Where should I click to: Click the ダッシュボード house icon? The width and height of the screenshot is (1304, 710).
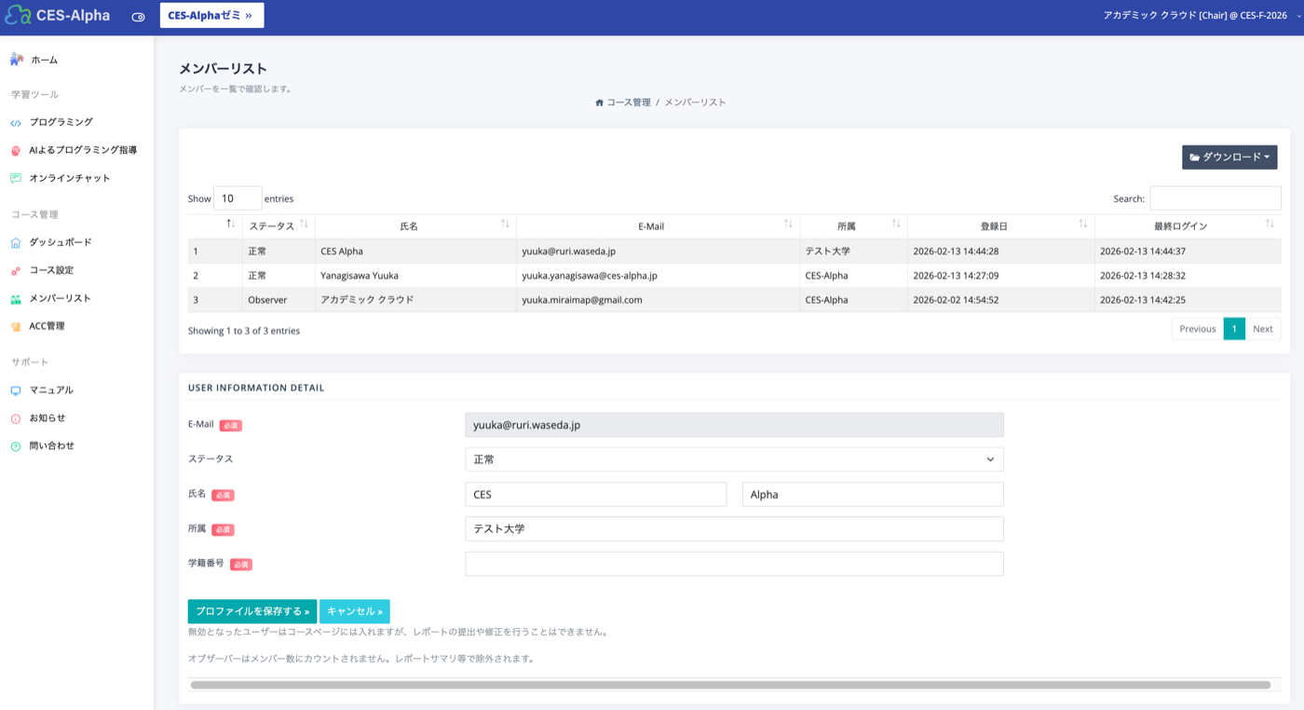(x=16, y=243)
